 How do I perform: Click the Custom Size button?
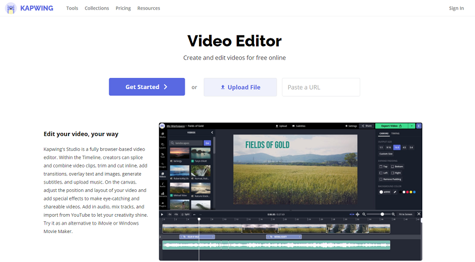[386, 154]
